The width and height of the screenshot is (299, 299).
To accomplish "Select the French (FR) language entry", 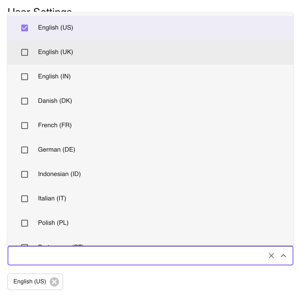I will click(x=55, y=125).
